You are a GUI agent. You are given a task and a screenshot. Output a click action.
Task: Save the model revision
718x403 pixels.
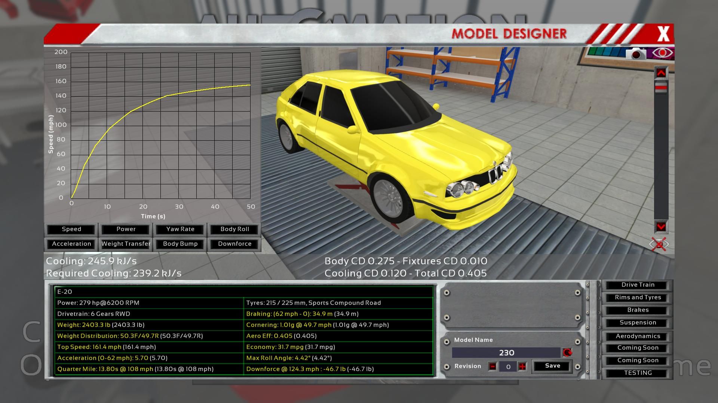pyautogui.click(x=552, y=366)
